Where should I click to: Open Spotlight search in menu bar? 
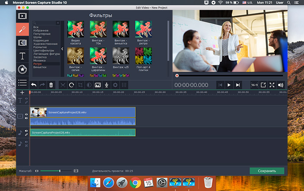pos(289,3)
